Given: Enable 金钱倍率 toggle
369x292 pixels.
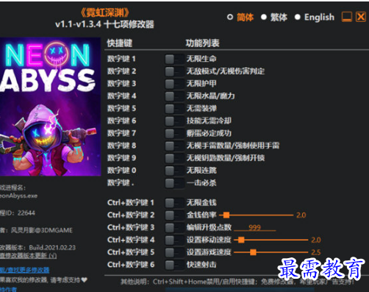Looking at the screenshot, I should pyautogui.click(x=174, y=216).
